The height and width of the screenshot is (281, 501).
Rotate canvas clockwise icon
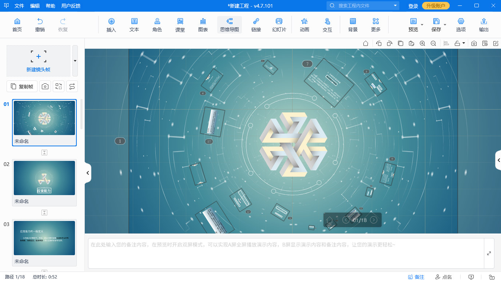389,43
